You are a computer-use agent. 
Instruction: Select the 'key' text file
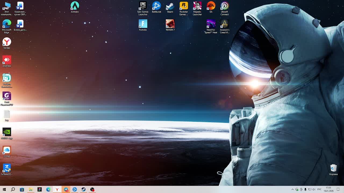[x=7, y=116]
